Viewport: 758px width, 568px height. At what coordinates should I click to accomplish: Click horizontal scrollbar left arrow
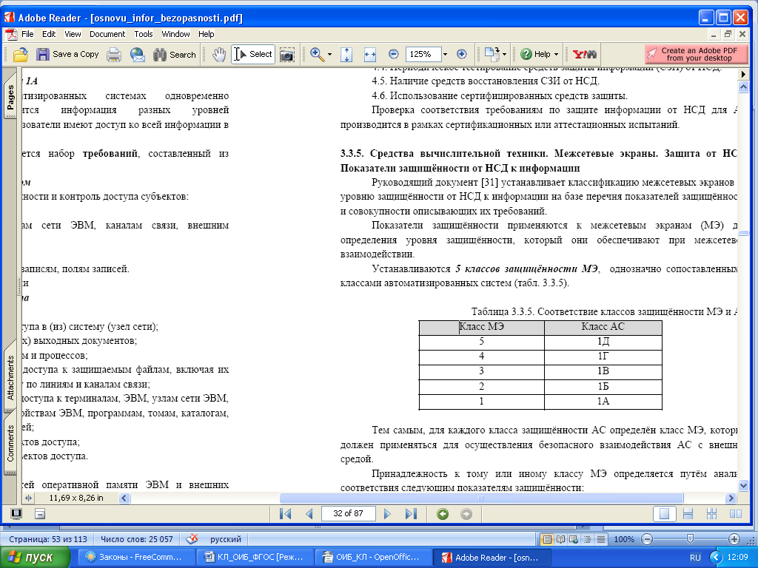[124, 498]
